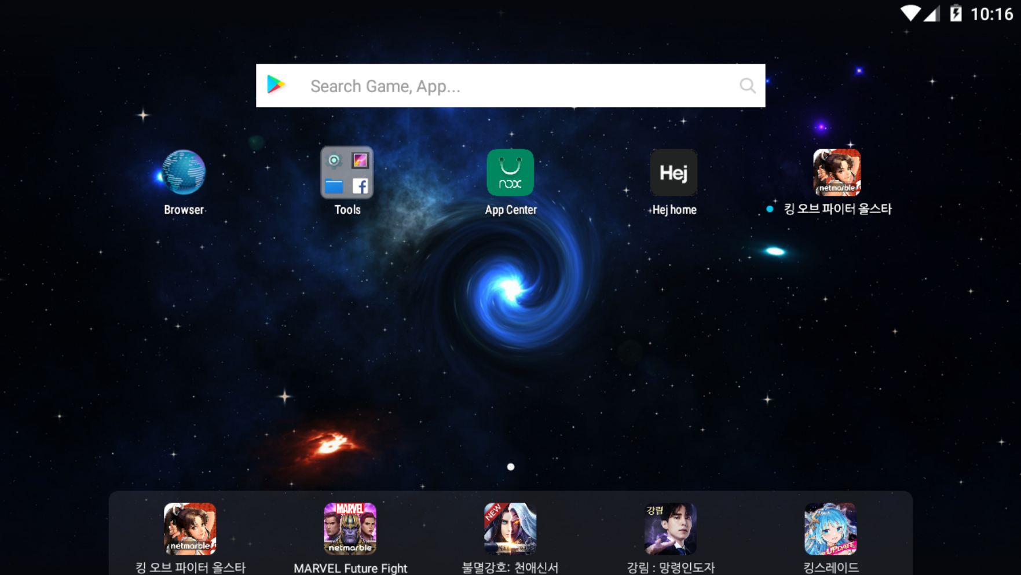Open the Hej home app
1021x575 pixels.
(674, 173)
